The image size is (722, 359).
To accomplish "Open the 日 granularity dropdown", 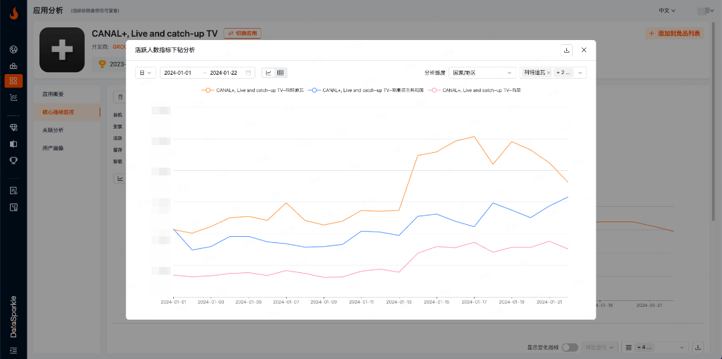I will (145, 73).
